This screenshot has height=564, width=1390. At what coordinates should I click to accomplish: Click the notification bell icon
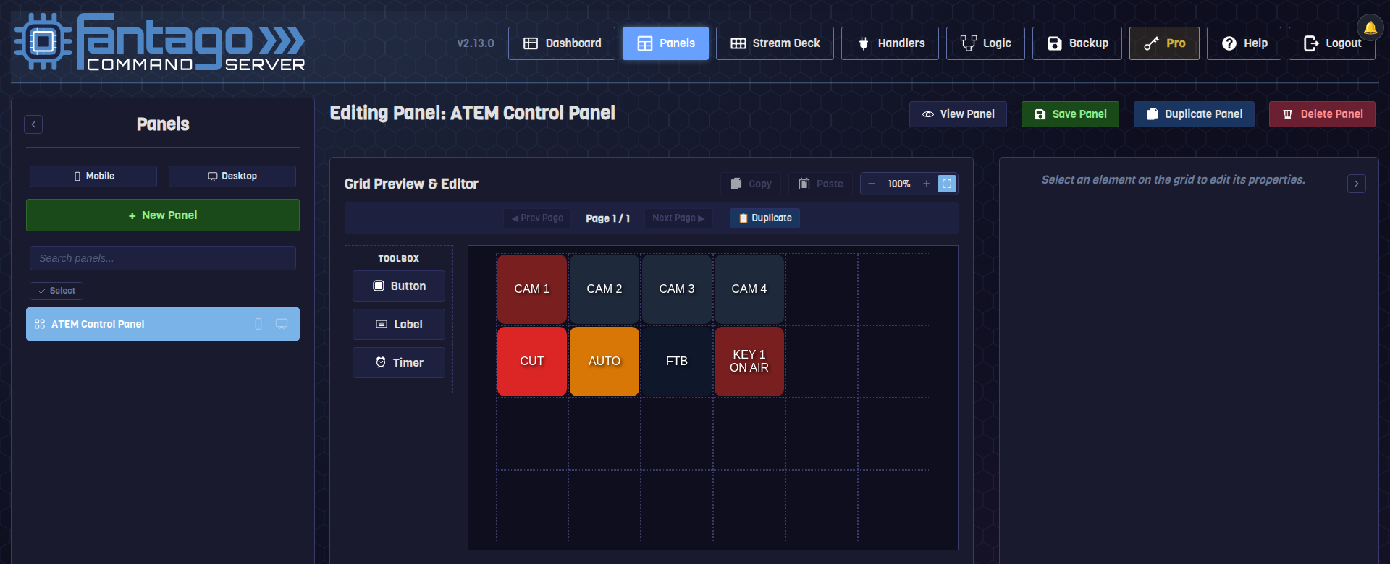click(x=1370, y=28)
